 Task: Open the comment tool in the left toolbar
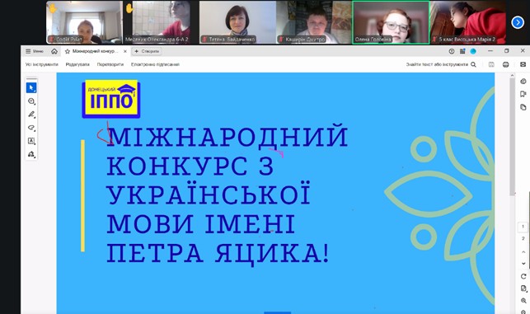tap(31, 101)
